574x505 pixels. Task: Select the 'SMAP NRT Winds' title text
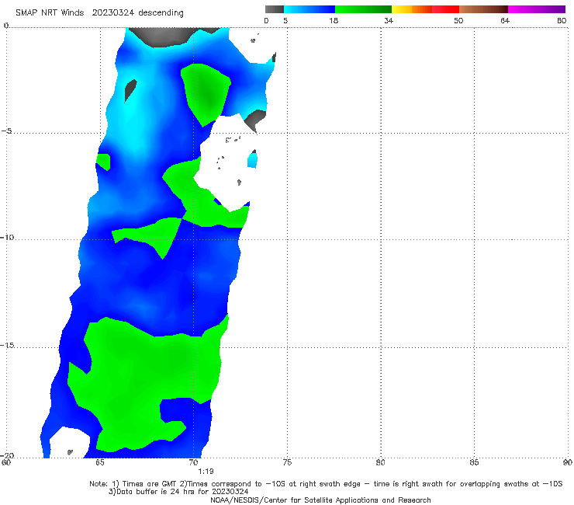point(50,13)
